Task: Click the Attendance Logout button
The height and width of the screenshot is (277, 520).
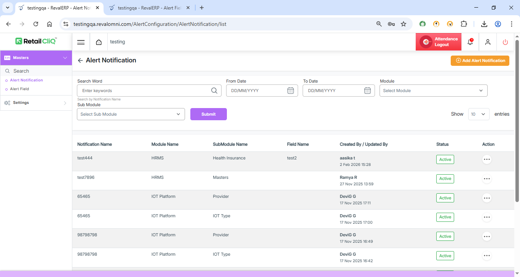Action: point(439,42)
